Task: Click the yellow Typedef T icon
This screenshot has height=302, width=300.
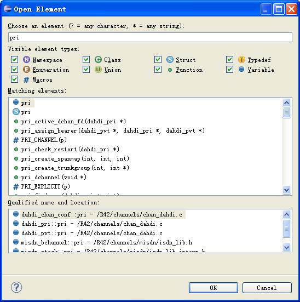Action: coord(241,60)
